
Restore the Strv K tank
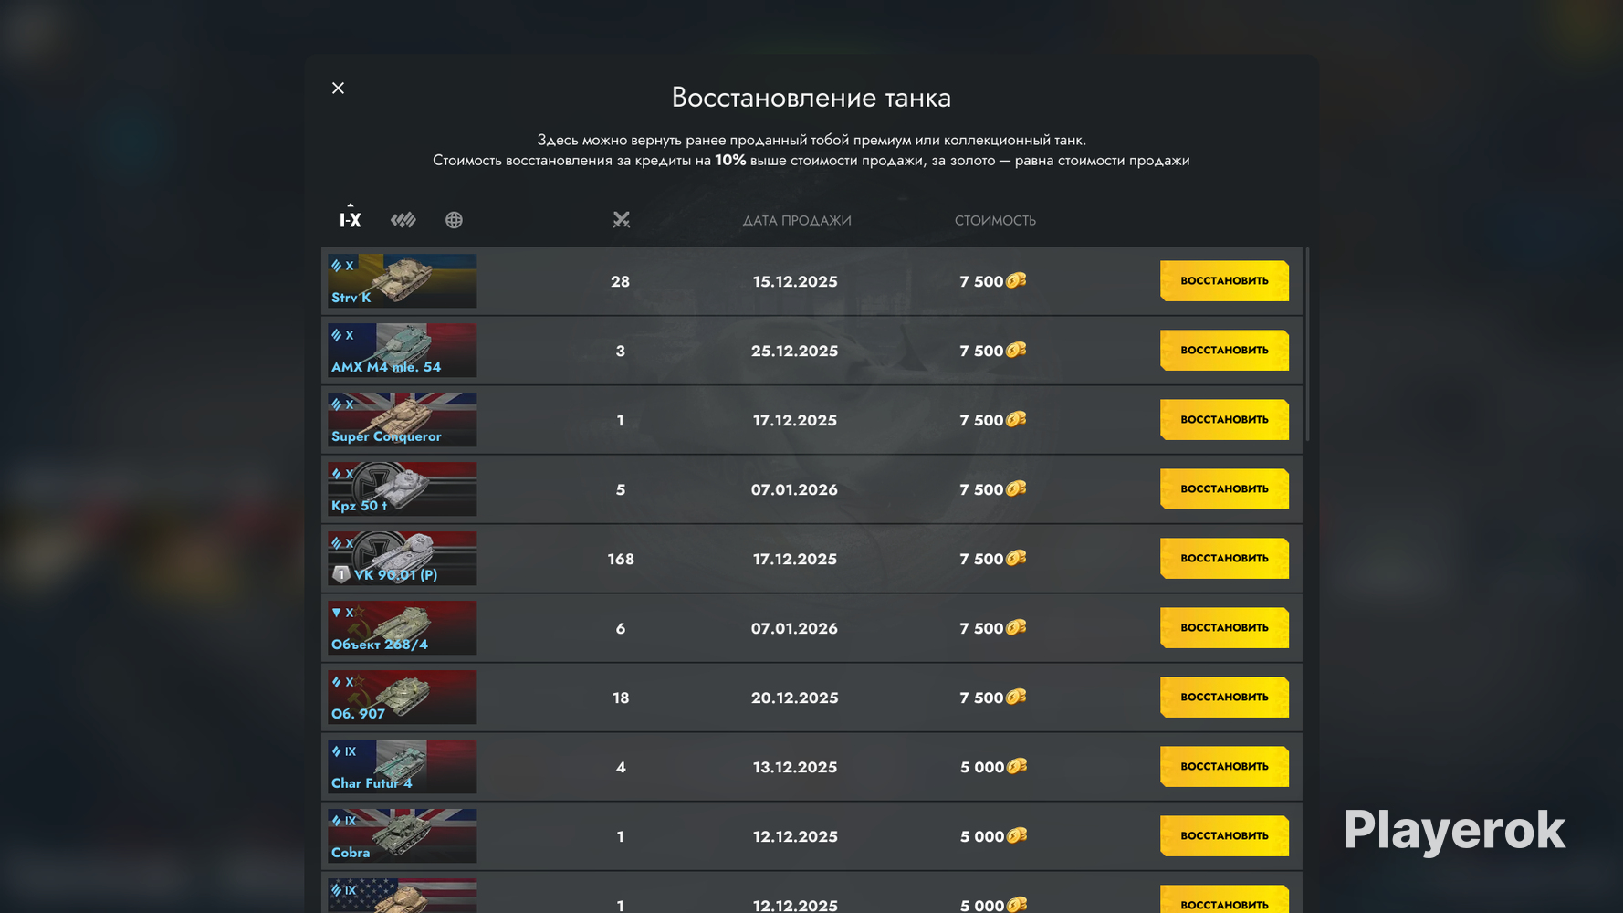(x=1224, y=281)
